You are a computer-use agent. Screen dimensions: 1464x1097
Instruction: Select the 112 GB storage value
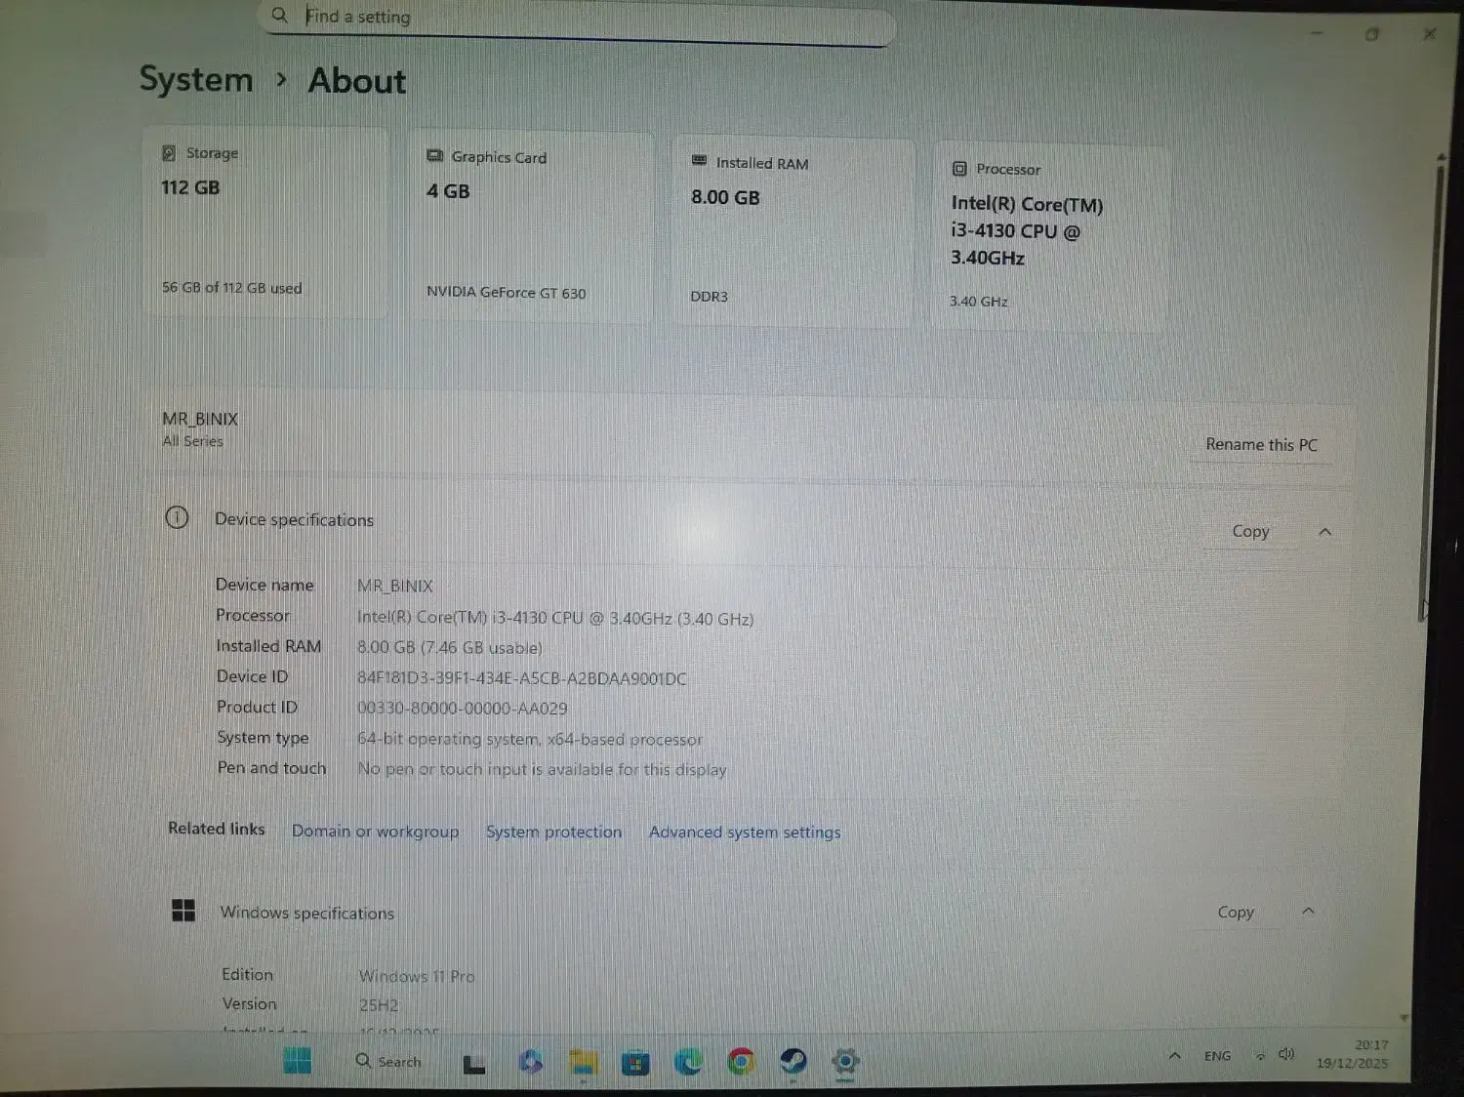(190, 187)
